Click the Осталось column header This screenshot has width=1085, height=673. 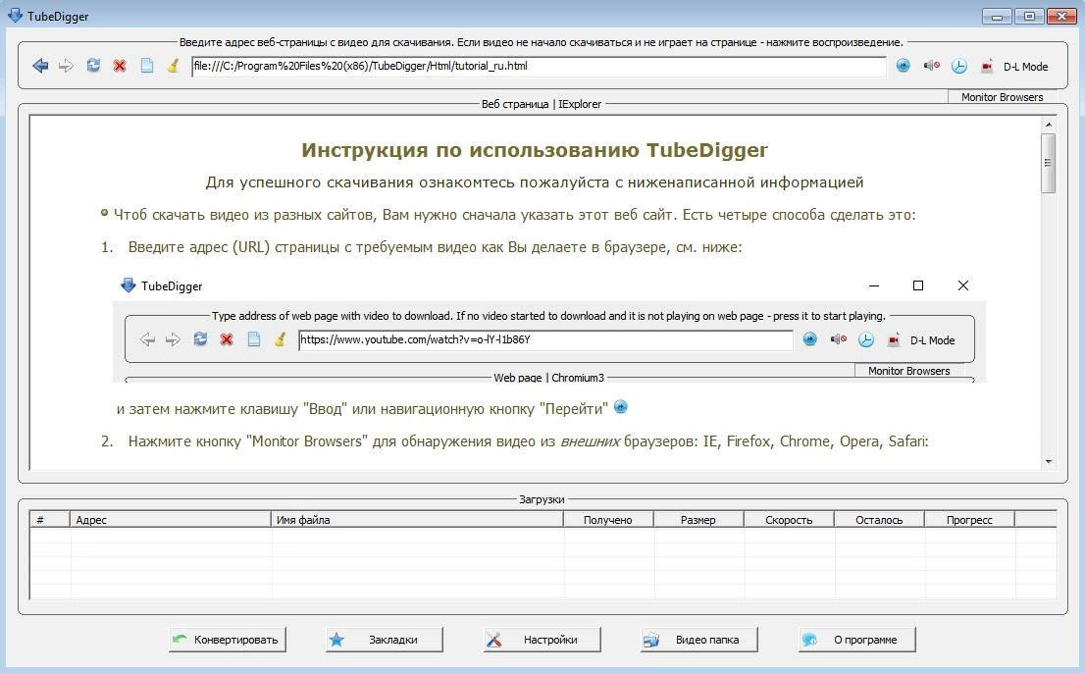point(880,520)
